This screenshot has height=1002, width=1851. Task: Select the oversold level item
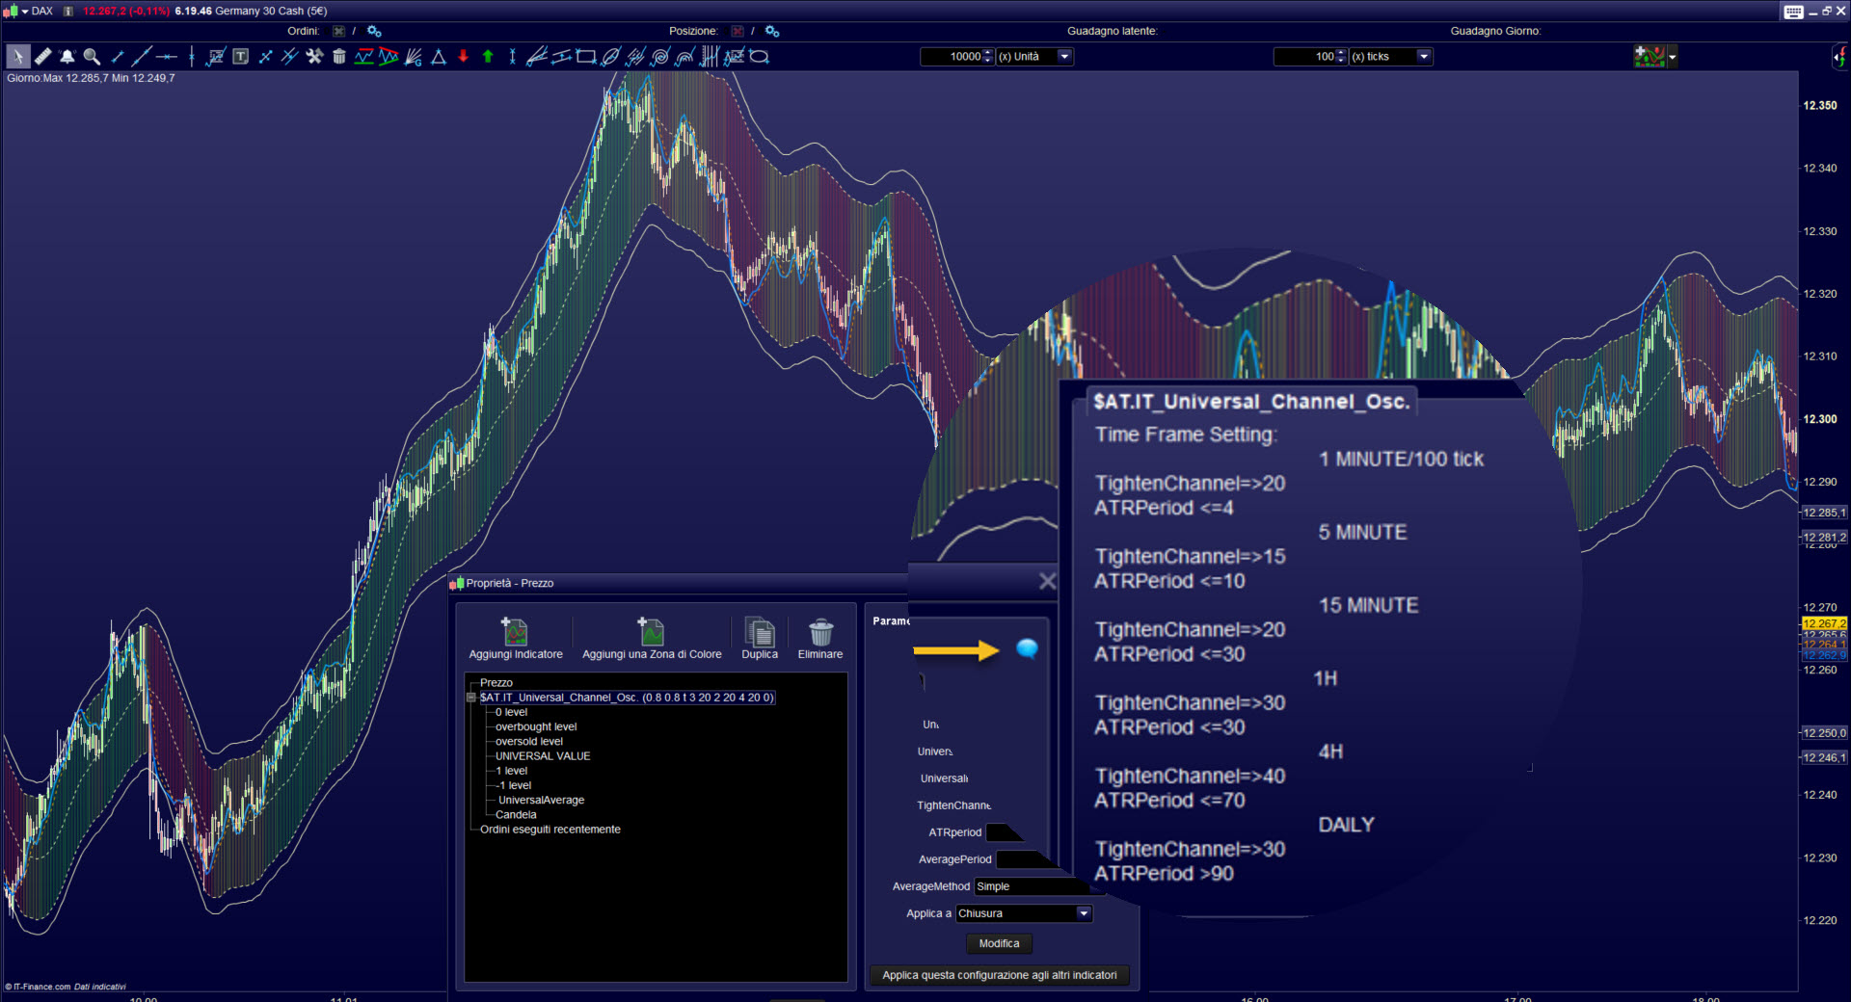click(x=529, y=742)
